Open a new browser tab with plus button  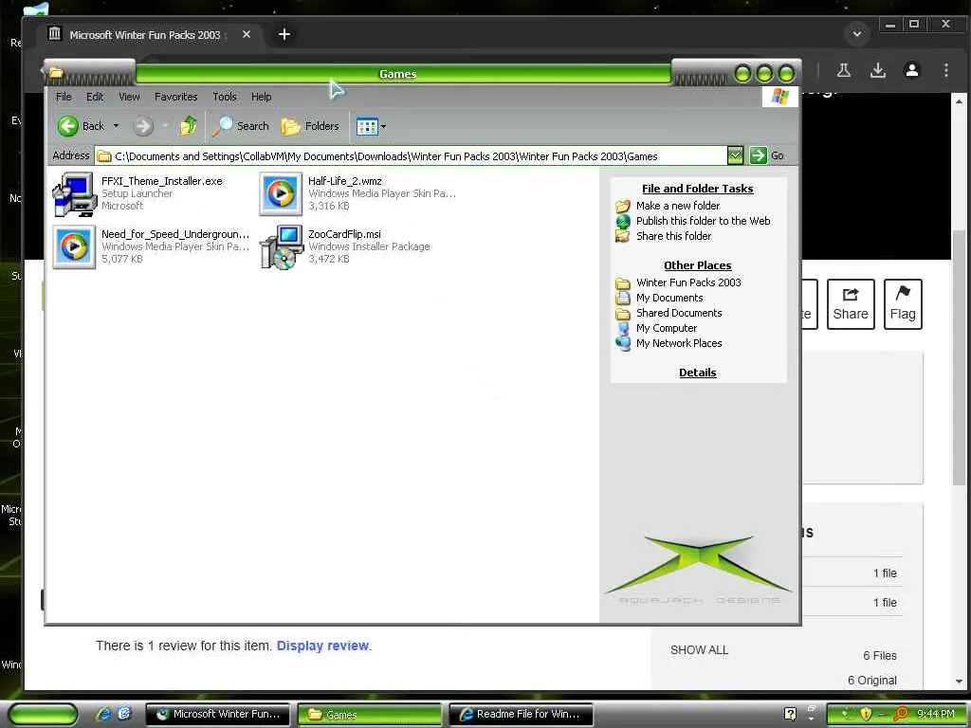[284, 35]
